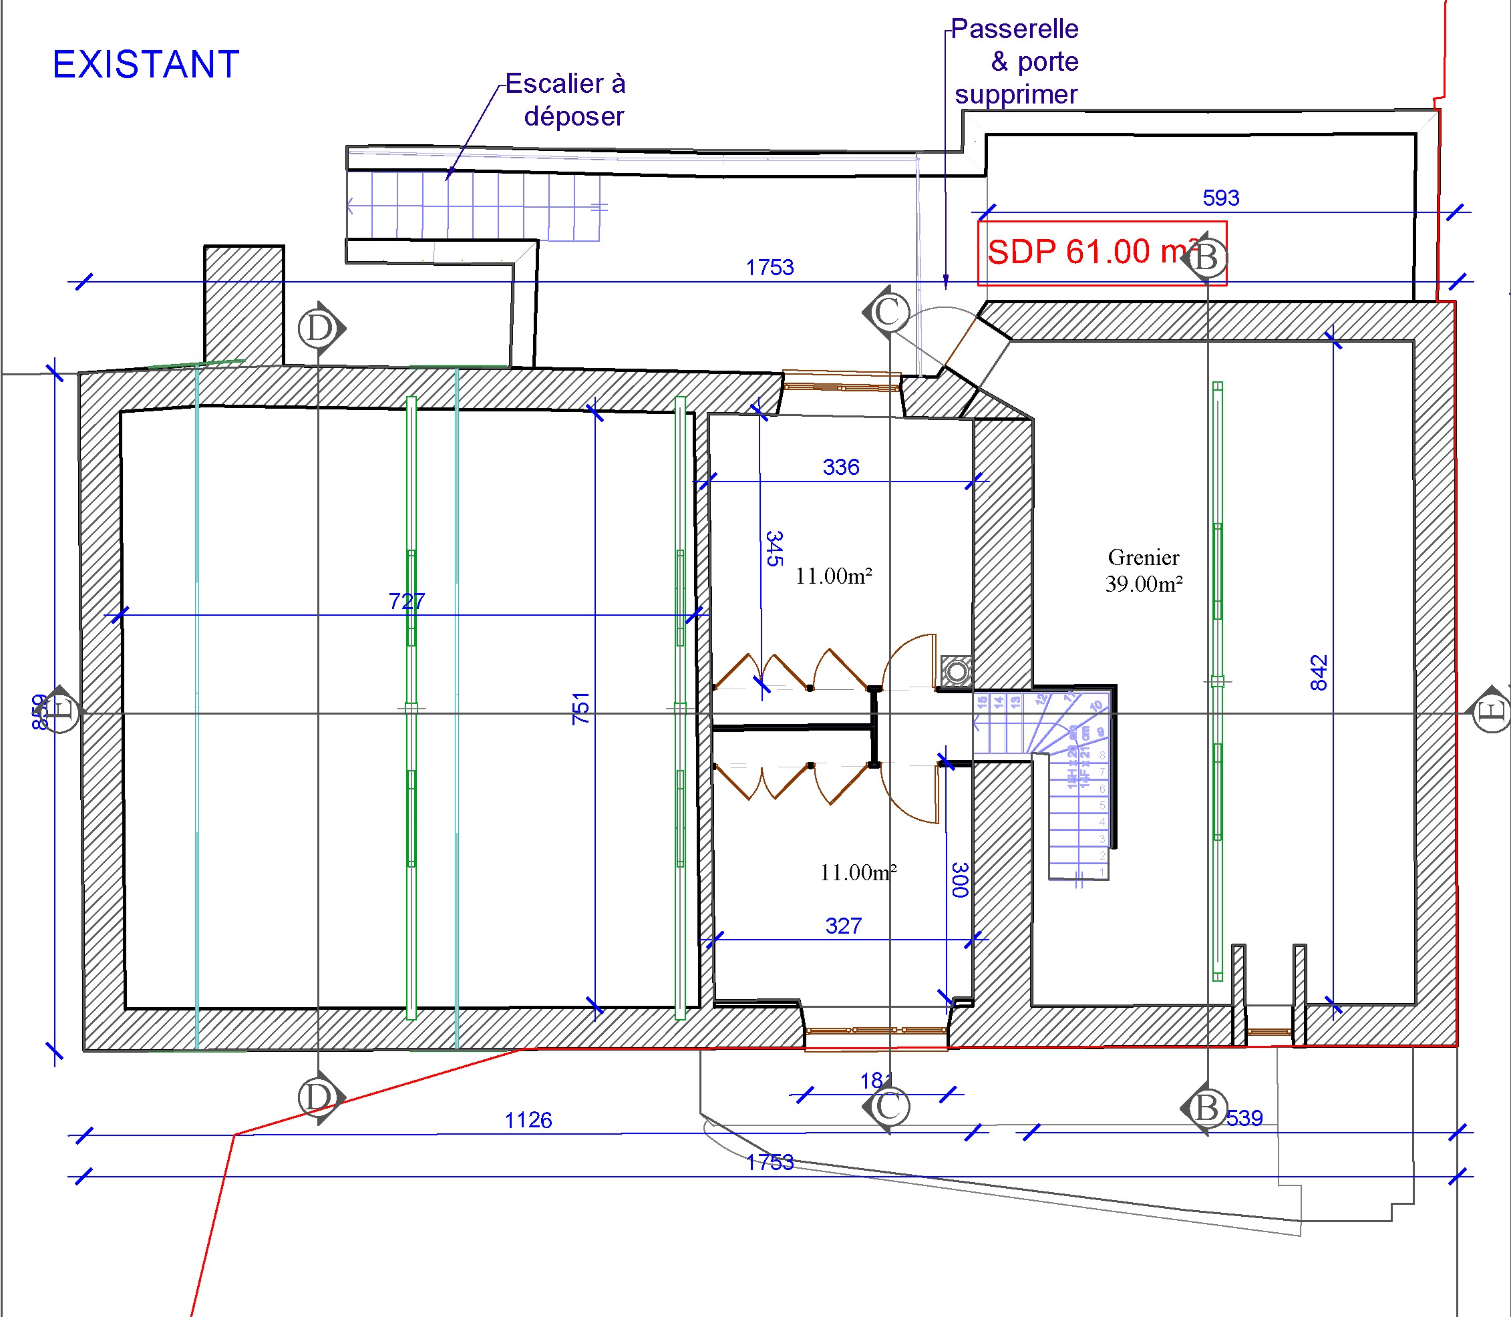The height and width of the screenshot is (1317, 1511).
Task: Select the 327 dimension label
Action: [x=843, y=925]
